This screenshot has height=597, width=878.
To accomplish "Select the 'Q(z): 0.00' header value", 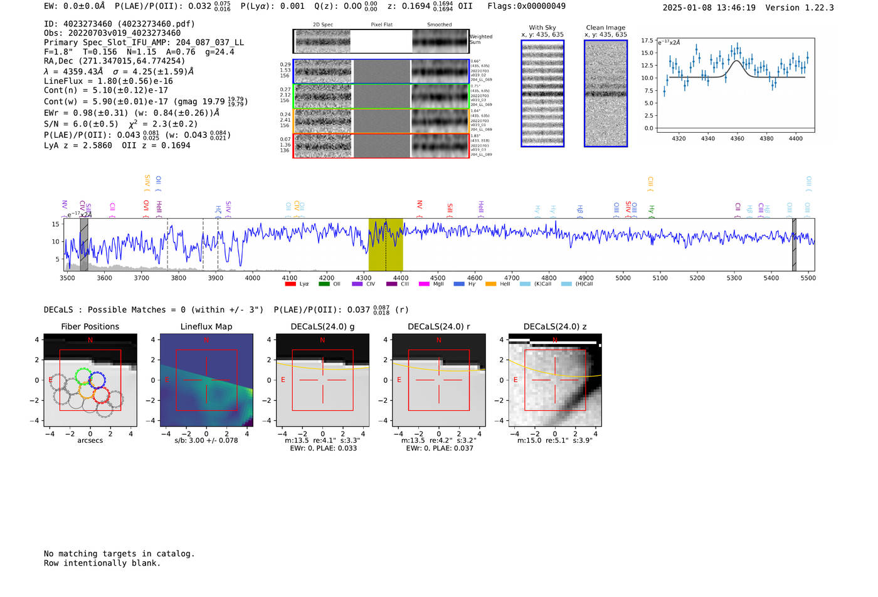I will point(346,6).
